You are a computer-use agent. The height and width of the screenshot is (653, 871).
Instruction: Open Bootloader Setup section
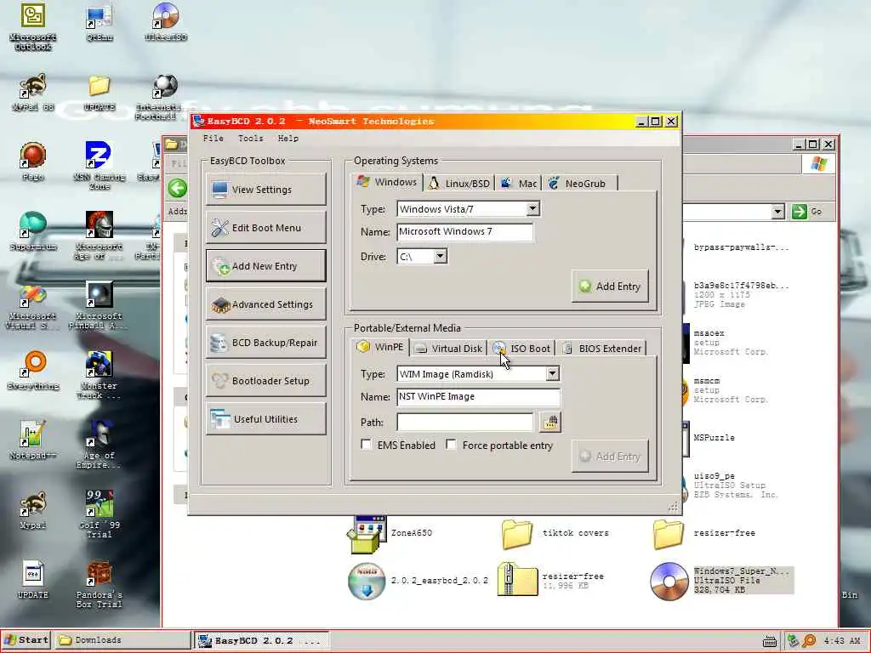265,381
